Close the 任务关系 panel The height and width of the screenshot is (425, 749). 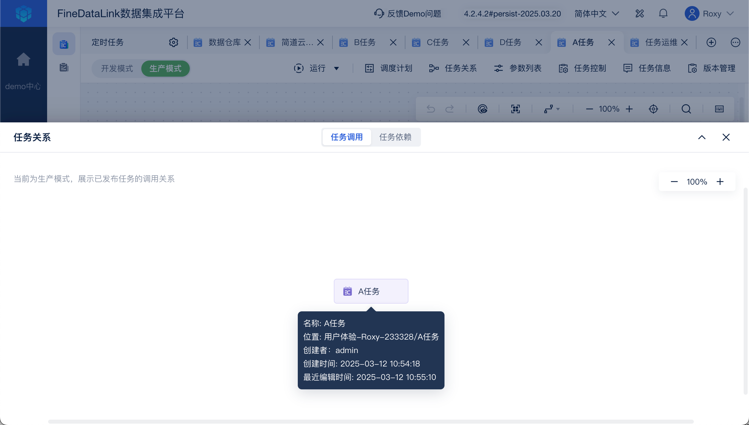click(x=726, y=137)
